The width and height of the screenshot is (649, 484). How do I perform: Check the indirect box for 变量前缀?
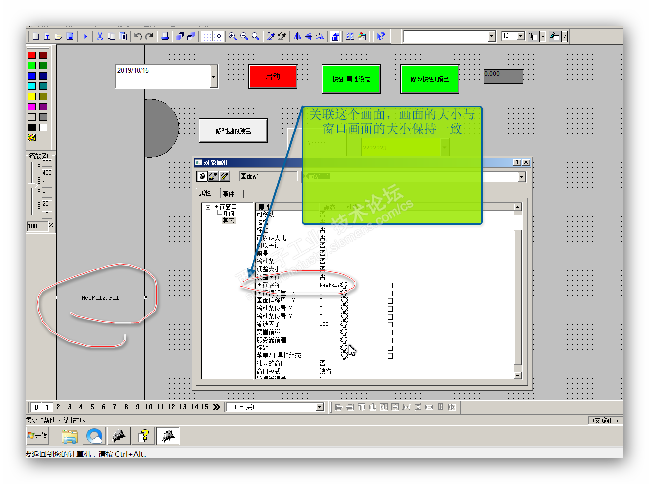(x=390, y=332)
